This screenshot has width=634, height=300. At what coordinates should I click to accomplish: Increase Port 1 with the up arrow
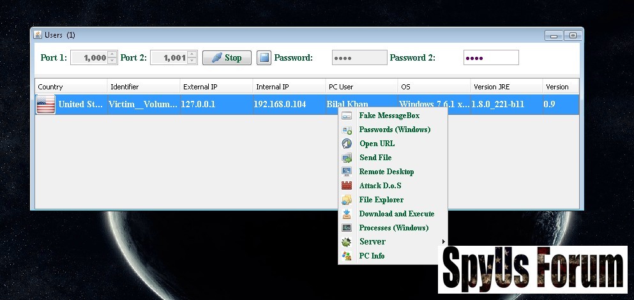112,54
